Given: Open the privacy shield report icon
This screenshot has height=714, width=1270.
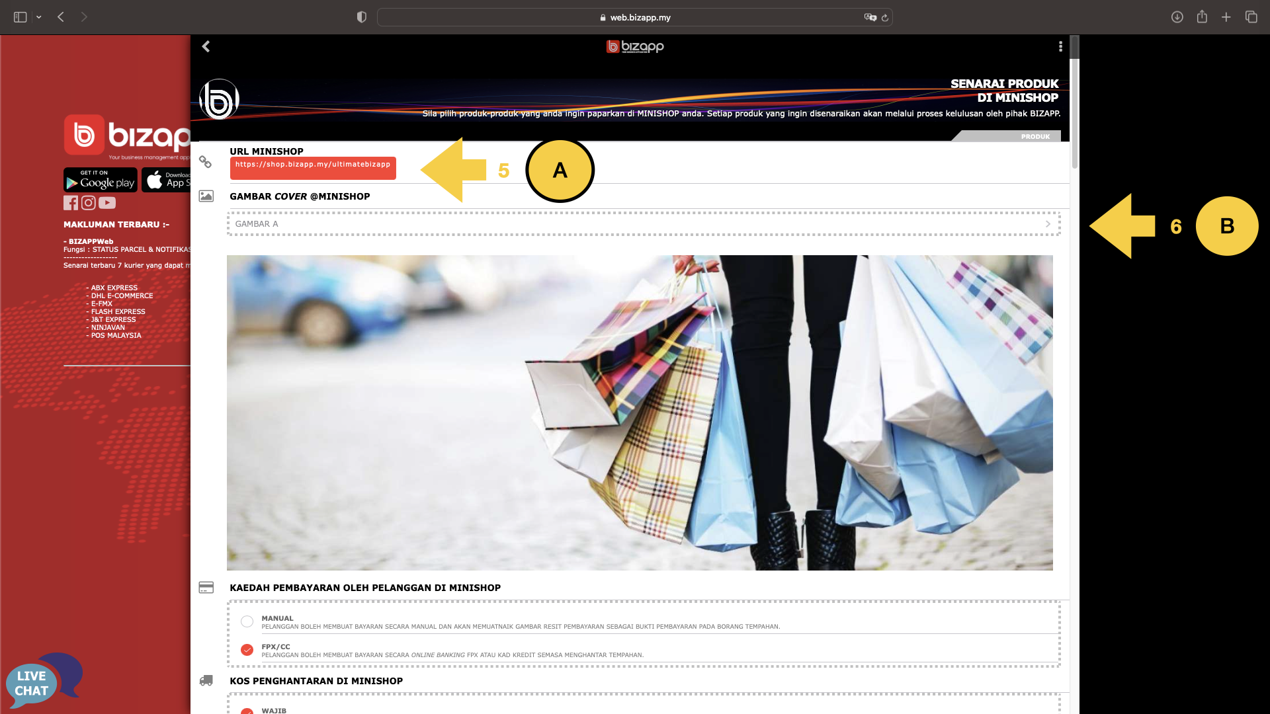Looking at the screenshot, I should coord(361,17).
